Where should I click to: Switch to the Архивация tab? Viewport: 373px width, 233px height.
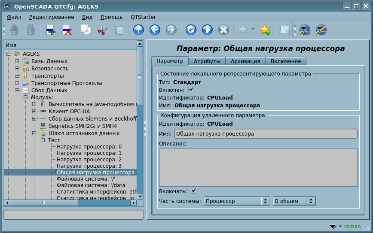pyautogui.click(x=245, y=61)
